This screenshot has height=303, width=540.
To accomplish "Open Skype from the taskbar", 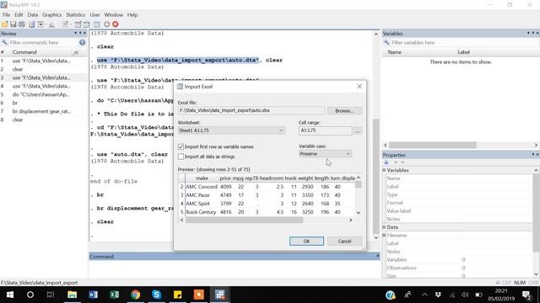I will click(x=156, y=295).
